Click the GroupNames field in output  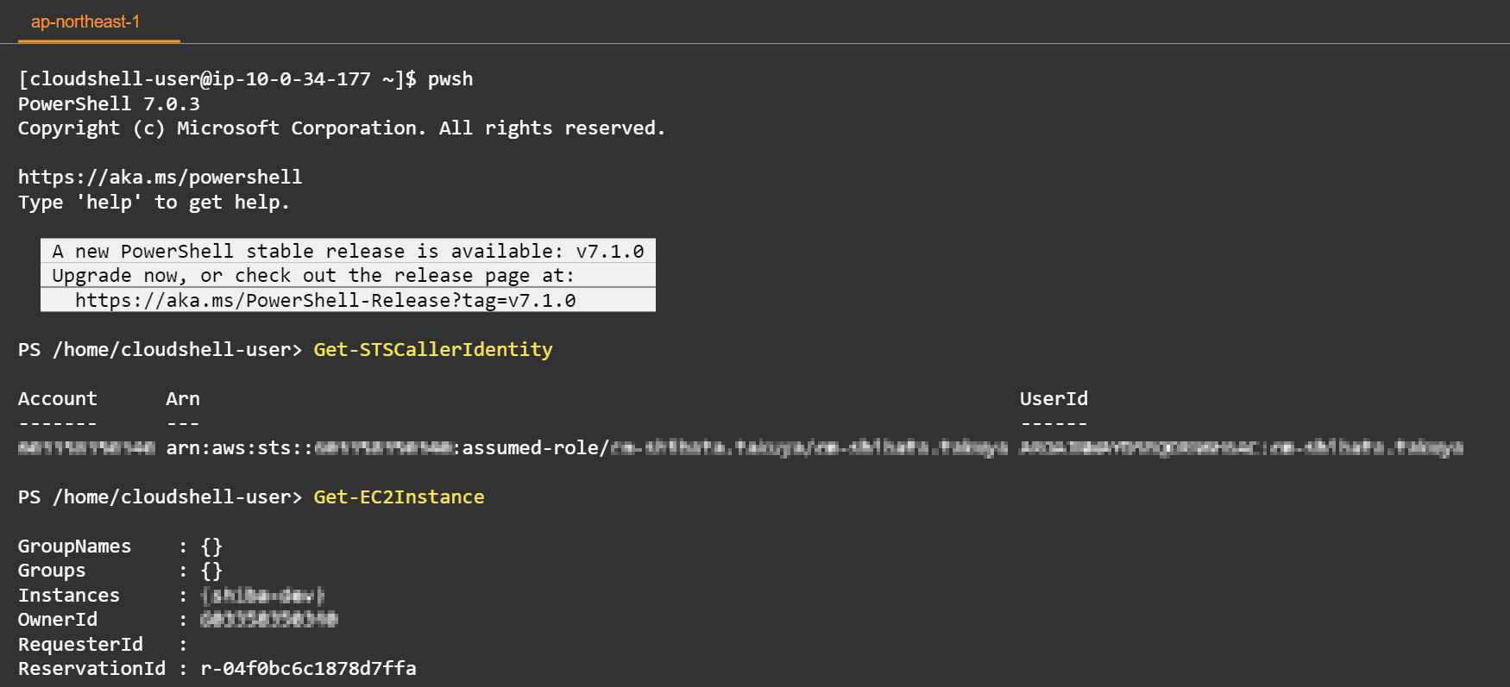74,546
